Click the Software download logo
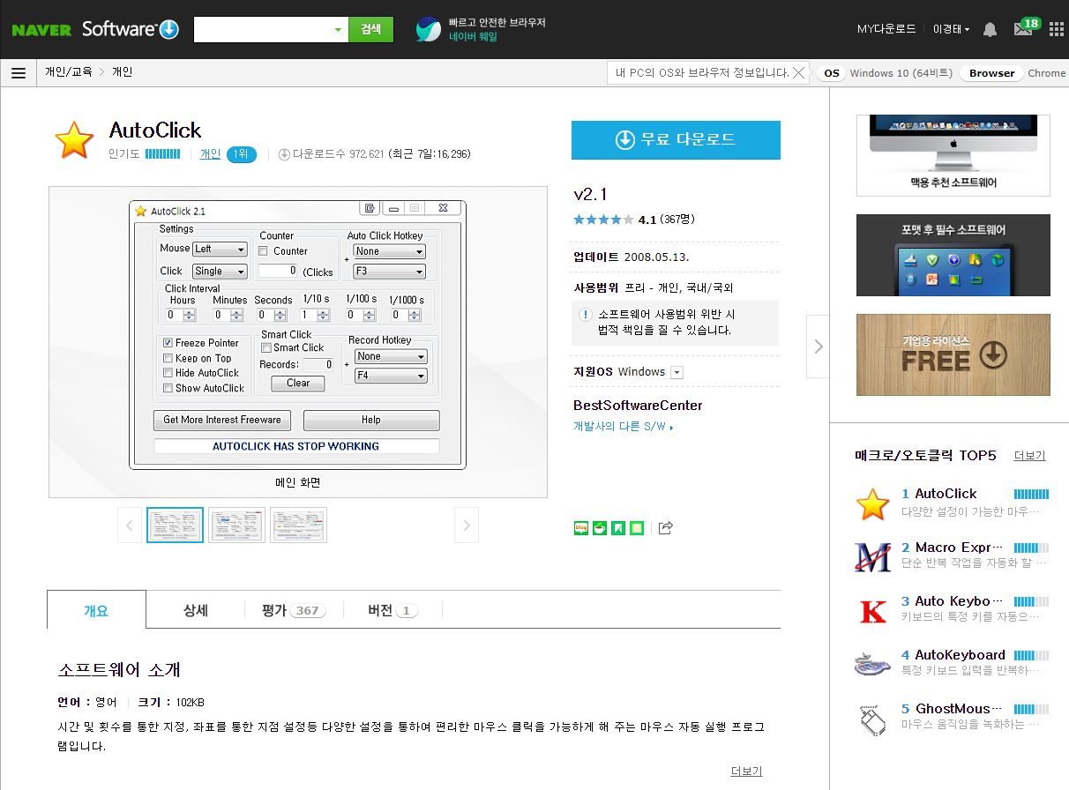Screen dimensions: 1069x790 point(131,29)
